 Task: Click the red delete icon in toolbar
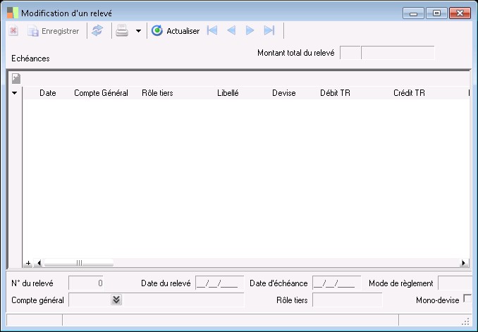pyautogui.click(x=13, y=31)
